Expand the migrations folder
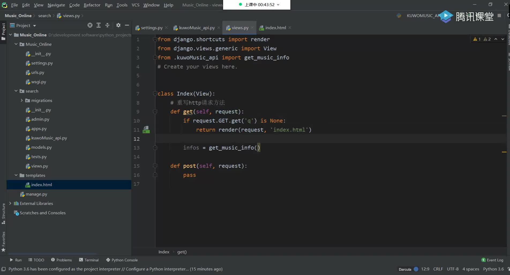 coord(22,100)
